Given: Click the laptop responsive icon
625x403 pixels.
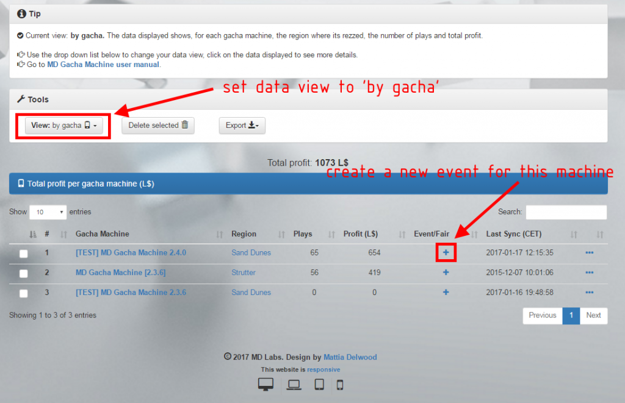Looking at the screenshot, I should point(294,384).
